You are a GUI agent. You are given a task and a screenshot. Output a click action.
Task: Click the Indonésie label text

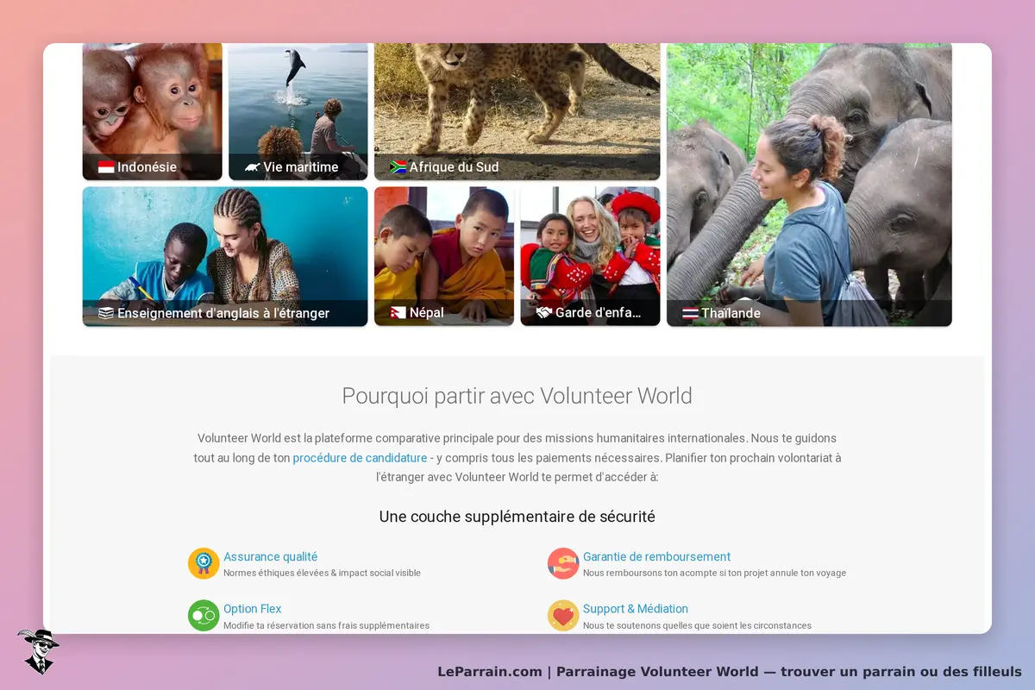147,167
